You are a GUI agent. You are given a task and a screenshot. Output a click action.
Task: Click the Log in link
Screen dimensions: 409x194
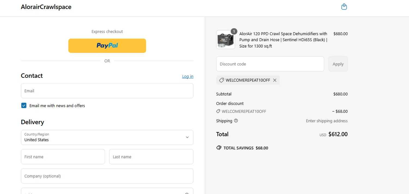pyautogui.click(x=188, y=76)
